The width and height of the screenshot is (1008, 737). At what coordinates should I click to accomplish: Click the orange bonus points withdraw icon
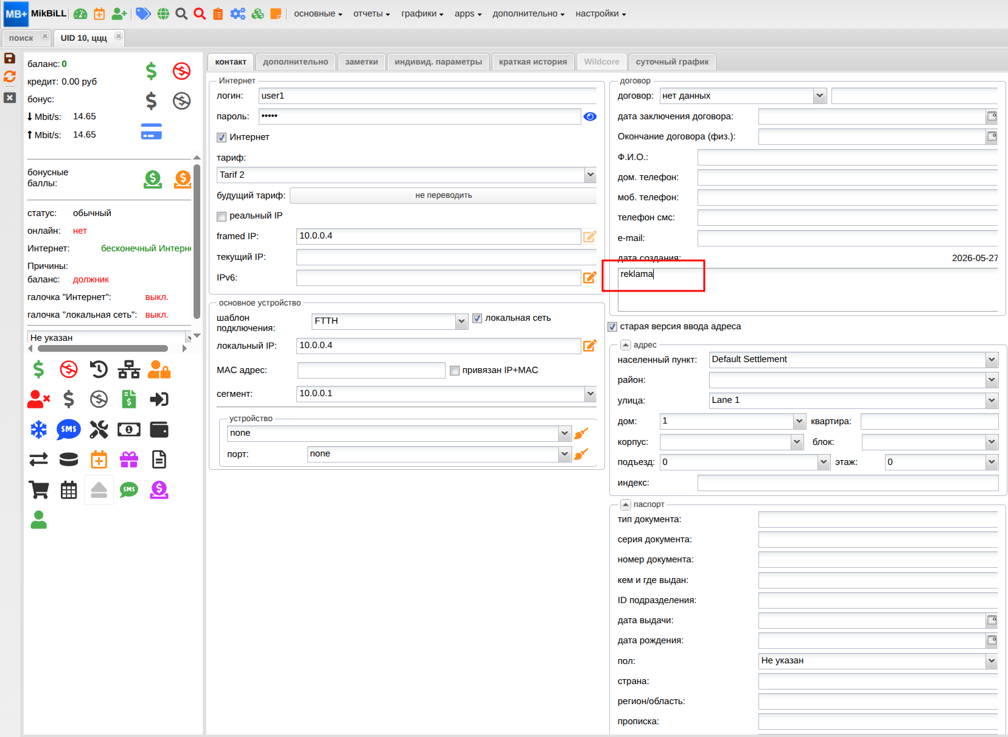click(183, 179)
